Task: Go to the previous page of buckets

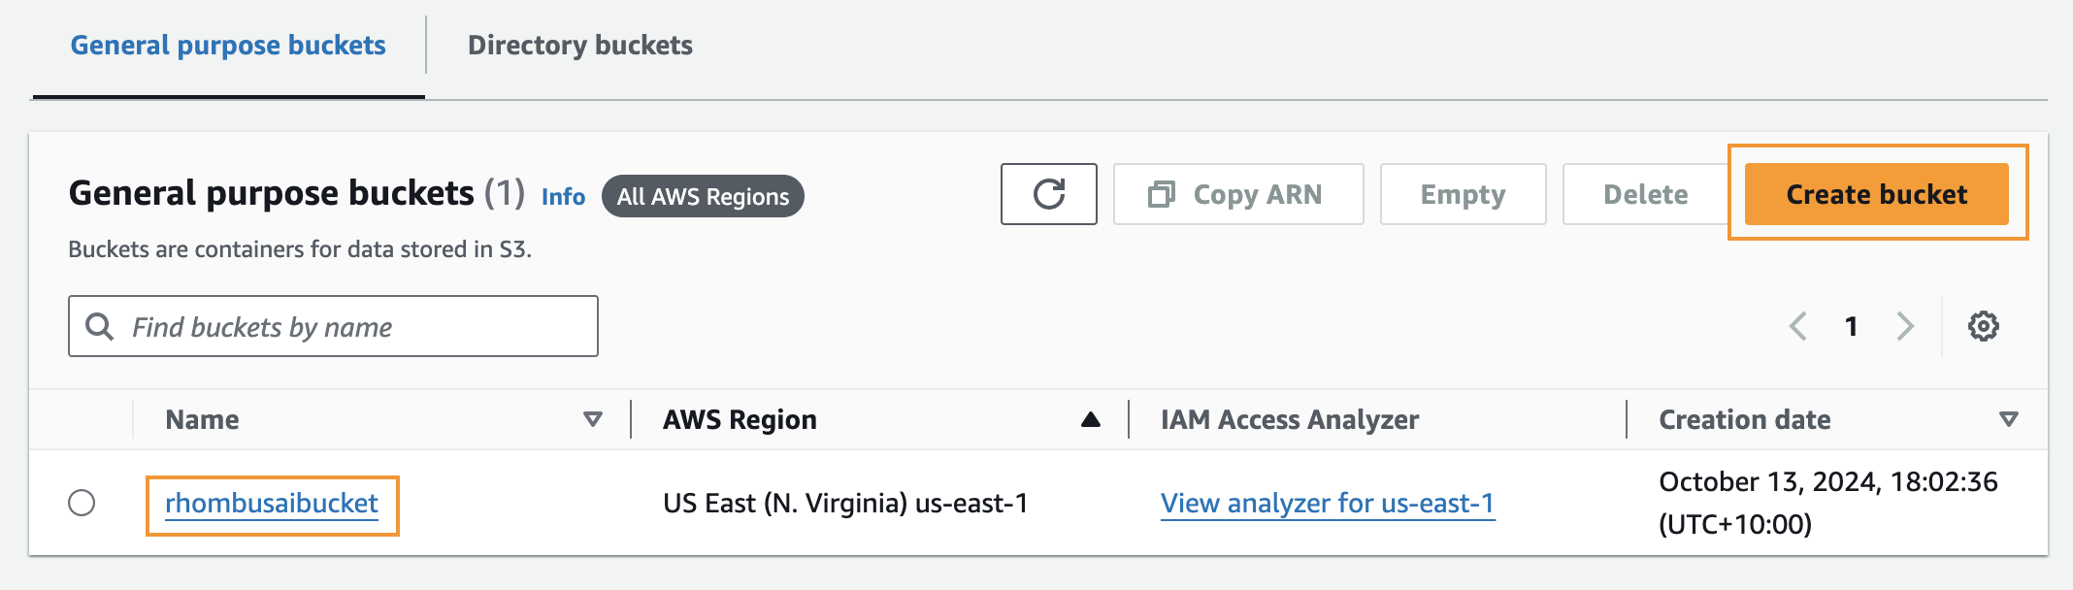Action: pyautogui.click(x=1800, y=326)
